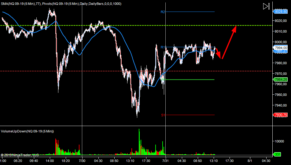Click the green 7964,25 pivot price marker
This screenshot has width=291, height=165.
coord(280,79)
